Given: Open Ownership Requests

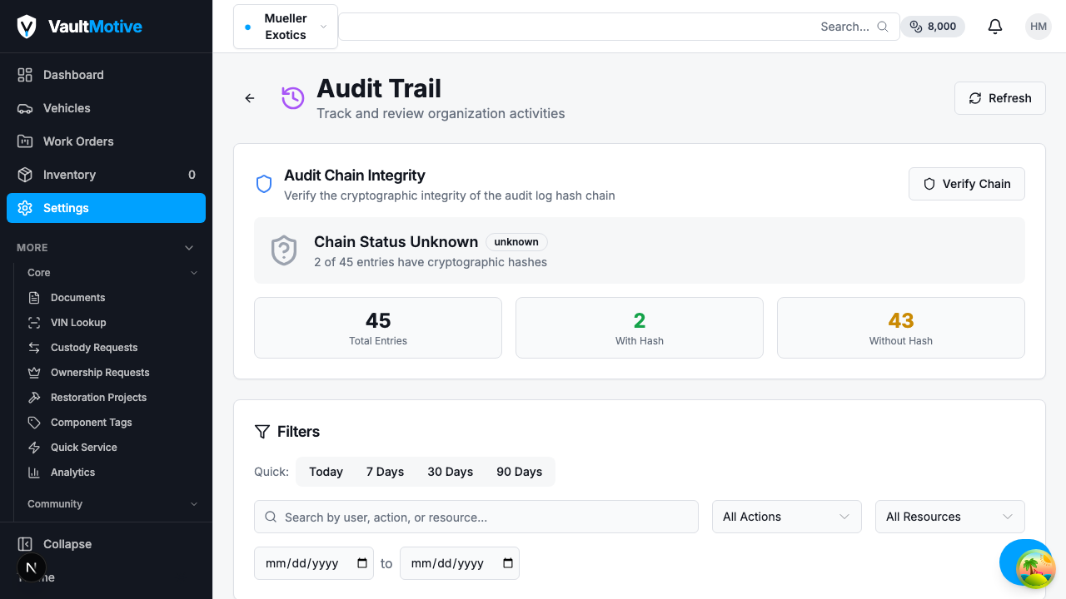Looking at the screenshot, I should (112, 373).
